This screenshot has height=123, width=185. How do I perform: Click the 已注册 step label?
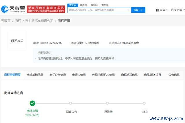click(108, 111)
